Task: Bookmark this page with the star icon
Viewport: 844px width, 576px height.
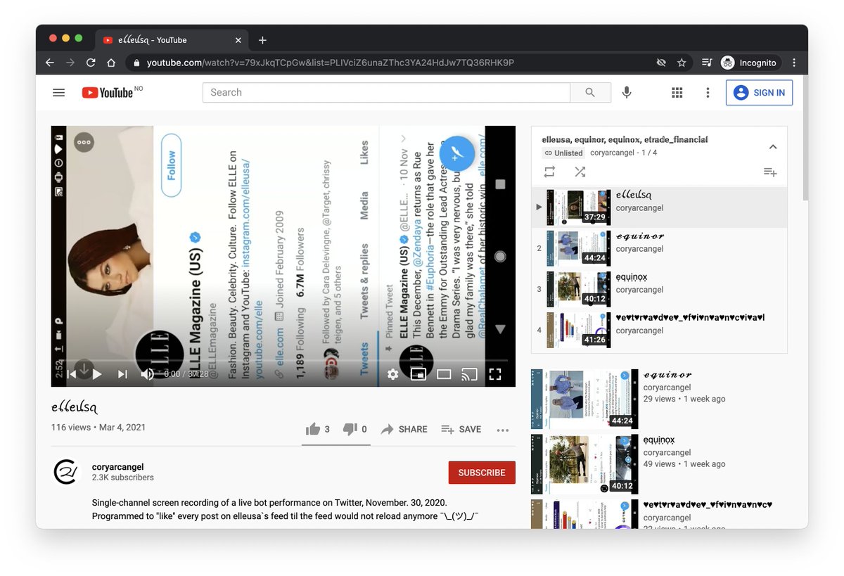Action: point(682,63)
